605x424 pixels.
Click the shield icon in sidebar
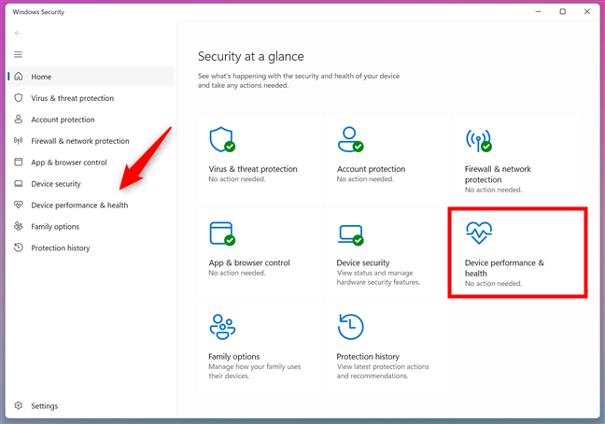[18, 98]
